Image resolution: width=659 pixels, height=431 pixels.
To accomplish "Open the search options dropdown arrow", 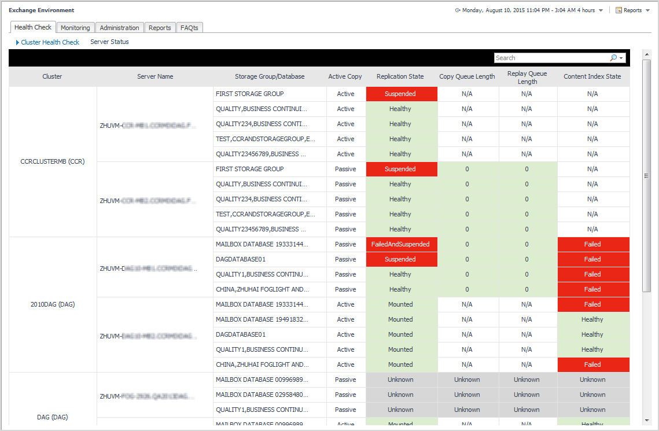I will (x=621, y=58).
